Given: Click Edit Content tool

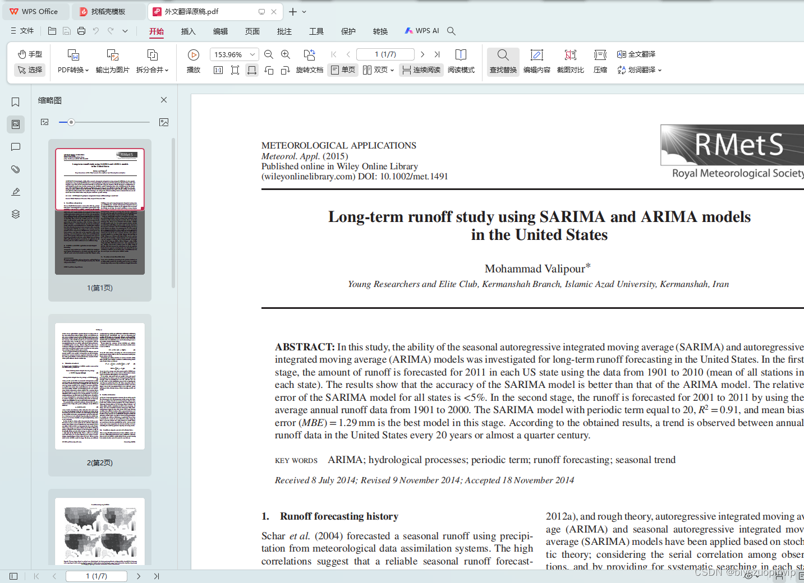Looking at the screenshot, I should tap(537, 61).
